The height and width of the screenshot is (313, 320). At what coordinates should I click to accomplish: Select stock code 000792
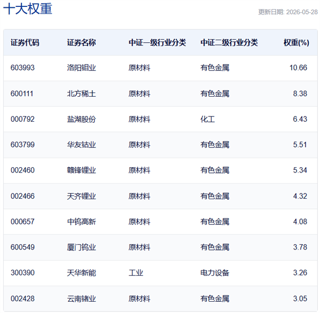tap(22, 119)
